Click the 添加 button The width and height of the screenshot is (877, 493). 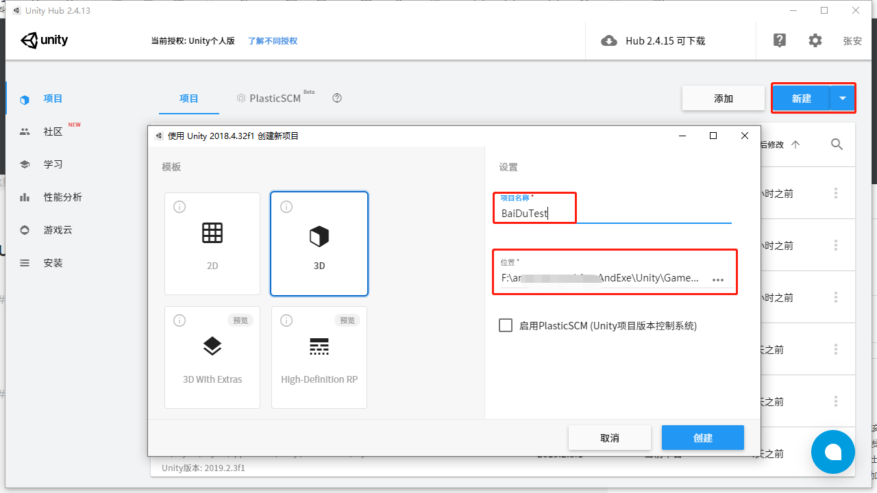724,99
